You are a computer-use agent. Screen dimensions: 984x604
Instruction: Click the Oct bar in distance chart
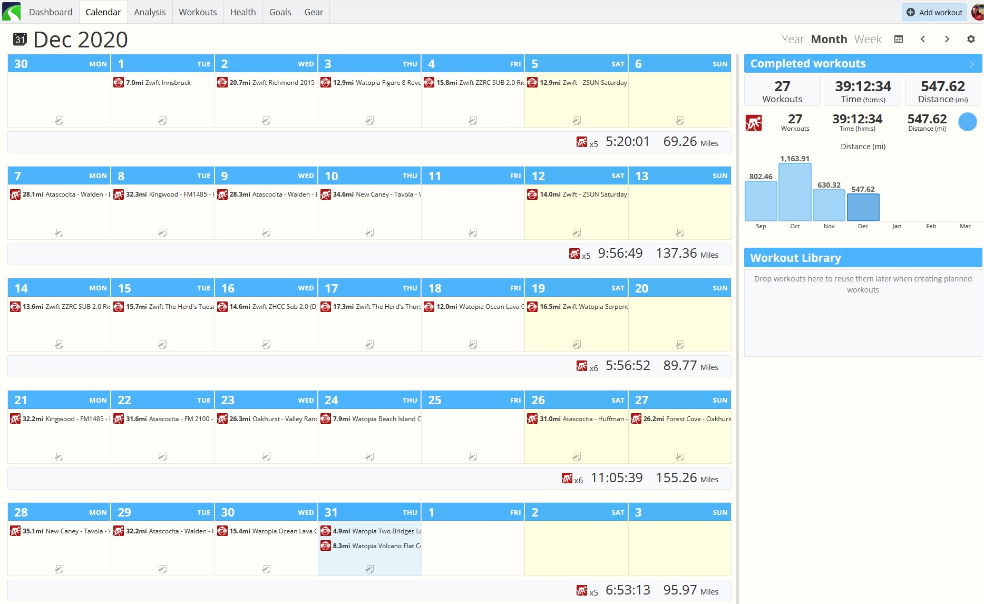pyautogui.click(x=795, y=192)
